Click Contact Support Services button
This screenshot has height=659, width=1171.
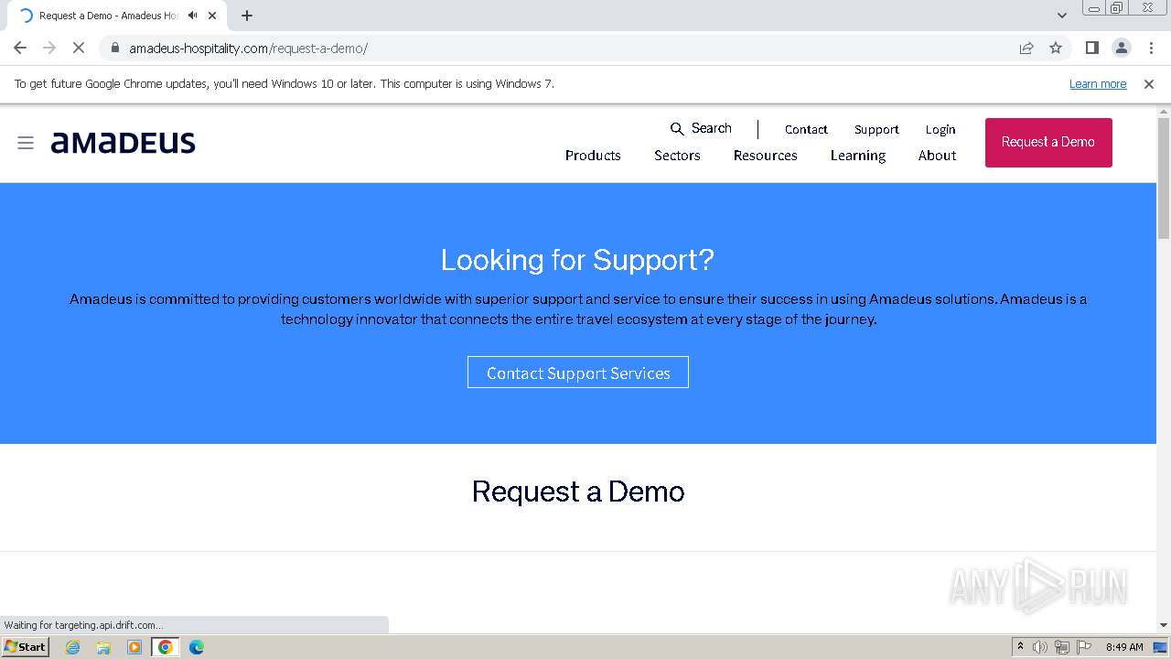tap(578, 373)
